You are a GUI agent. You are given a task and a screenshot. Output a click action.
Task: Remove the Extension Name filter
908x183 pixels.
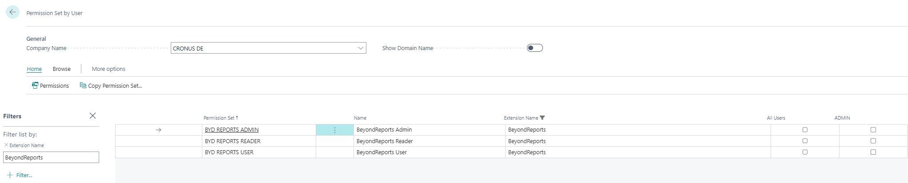point(6,145)
